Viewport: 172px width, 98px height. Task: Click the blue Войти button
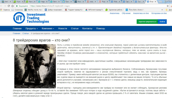coord(162,21)
